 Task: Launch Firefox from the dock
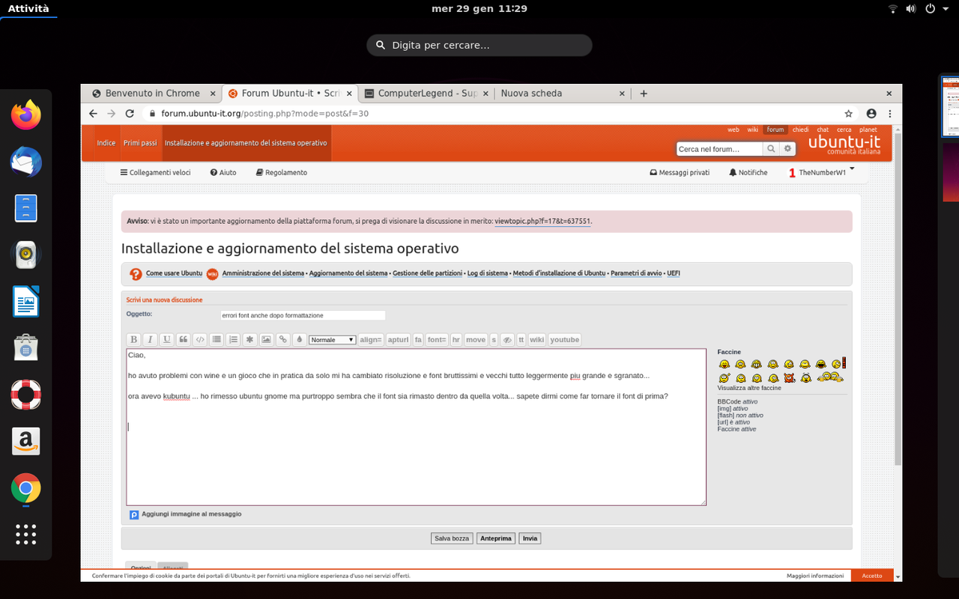coord(26,115)
